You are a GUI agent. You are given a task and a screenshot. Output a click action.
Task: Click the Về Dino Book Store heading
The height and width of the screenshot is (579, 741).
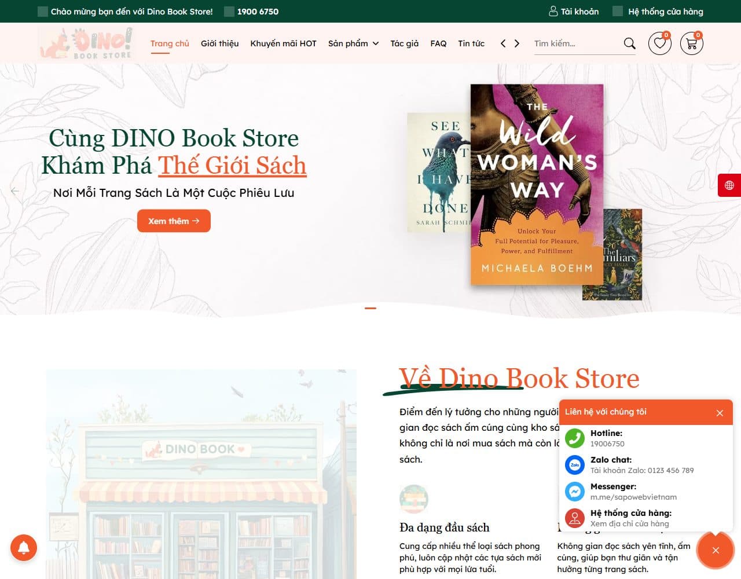(x=519, y=378)
